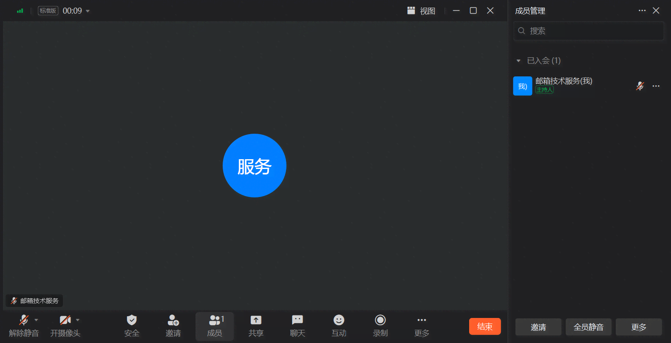Unmute microphone via 解除静音 button

tap(23, 326)
